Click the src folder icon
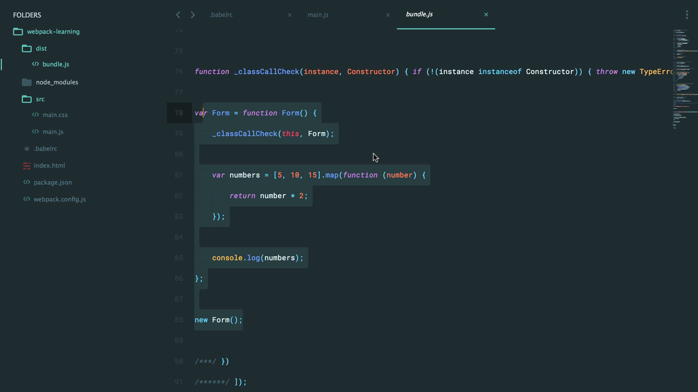Image resolution: width=698 pixels, height=392 pixels. [27, 99]
